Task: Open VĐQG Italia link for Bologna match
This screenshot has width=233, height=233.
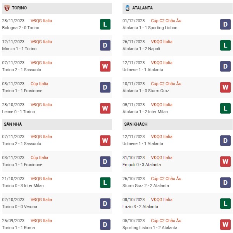Action: coord(41,21)
